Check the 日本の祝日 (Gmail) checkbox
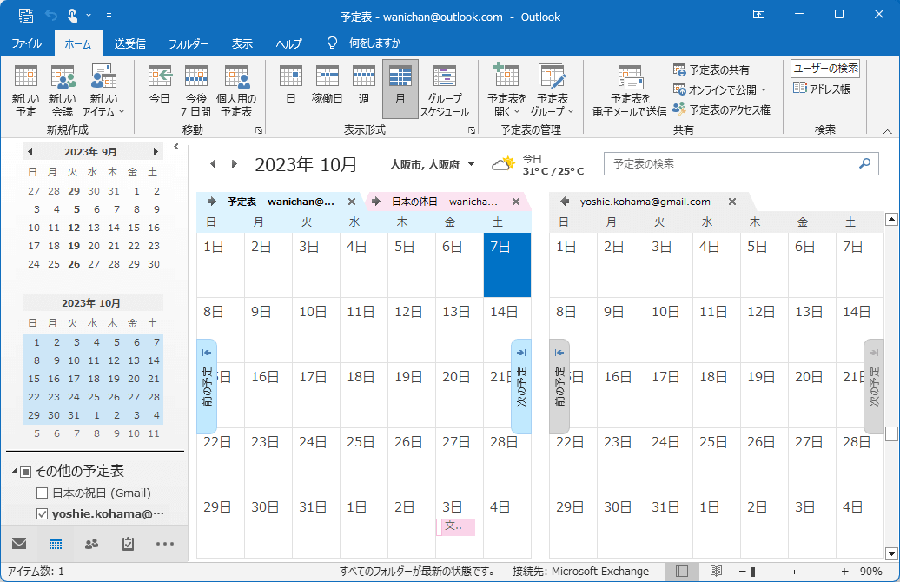The height and width of the screenshot is (582, 900). [42, 493]
